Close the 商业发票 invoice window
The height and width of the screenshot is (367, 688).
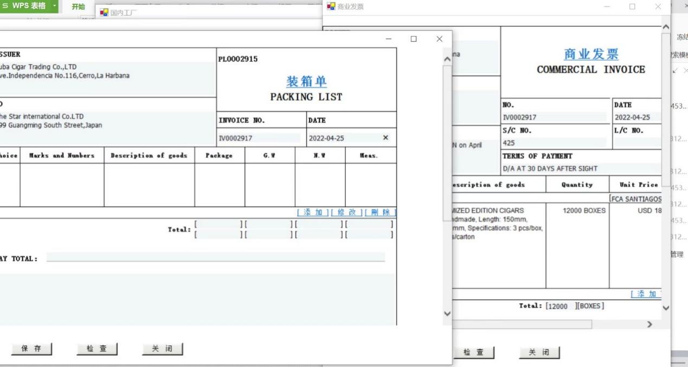[658, 6]
